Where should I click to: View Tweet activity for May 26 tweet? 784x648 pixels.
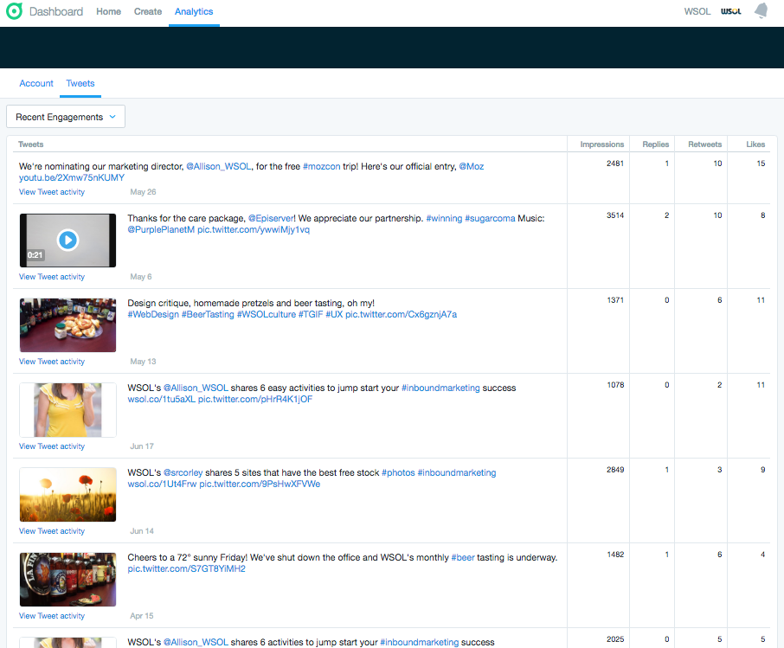click(x=52, y=192)
